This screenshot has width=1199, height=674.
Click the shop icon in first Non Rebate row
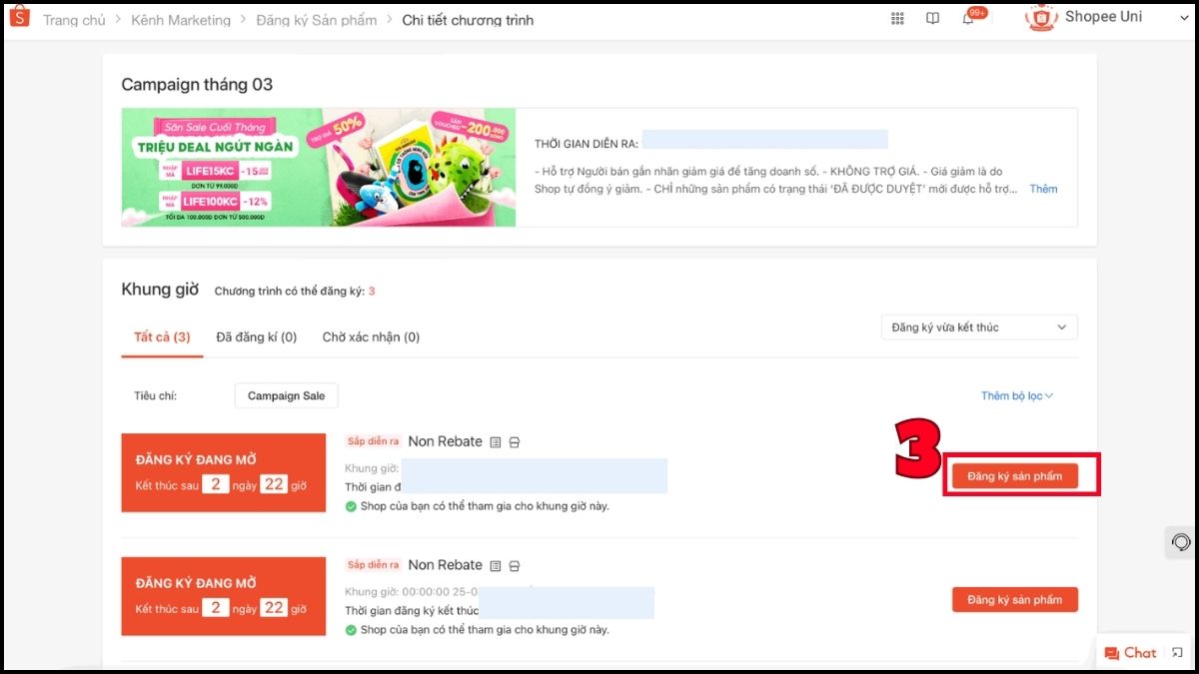[x=515, y=442]
